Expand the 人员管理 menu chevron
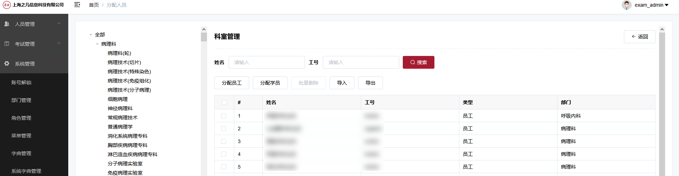 pyautogui.click(x=59, y=23)
